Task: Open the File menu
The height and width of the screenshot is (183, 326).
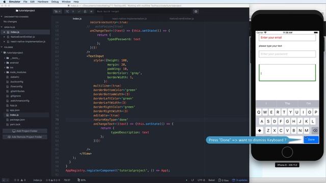Action: point(25,2)
